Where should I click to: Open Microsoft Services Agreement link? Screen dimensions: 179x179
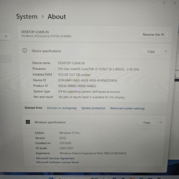[x=55, y=158]
